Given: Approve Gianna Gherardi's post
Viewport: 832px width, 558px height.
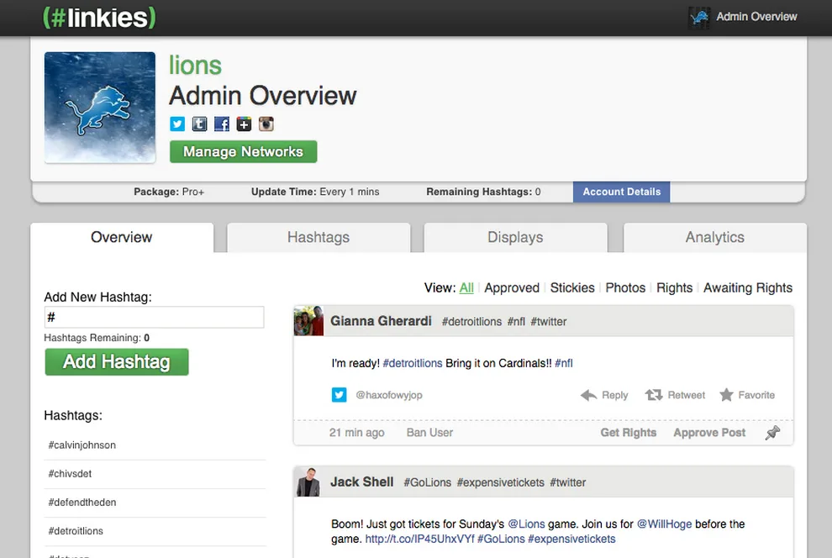Looking at the screenshot, I should [x=709, y=432].
